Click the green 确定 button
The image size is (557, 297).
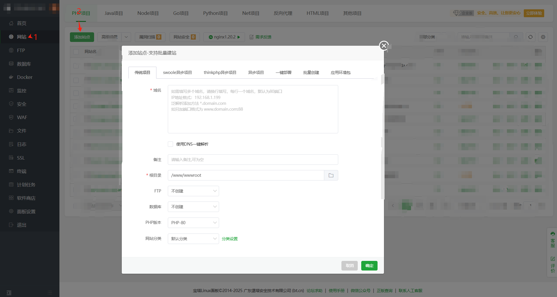[369, 266]
